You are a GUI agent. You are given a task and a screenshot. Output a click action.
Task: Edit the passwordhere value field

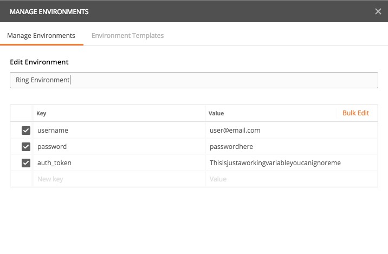coord(231,147)
